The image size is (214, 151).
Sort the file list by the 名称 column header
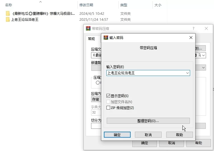click(9, 5)
